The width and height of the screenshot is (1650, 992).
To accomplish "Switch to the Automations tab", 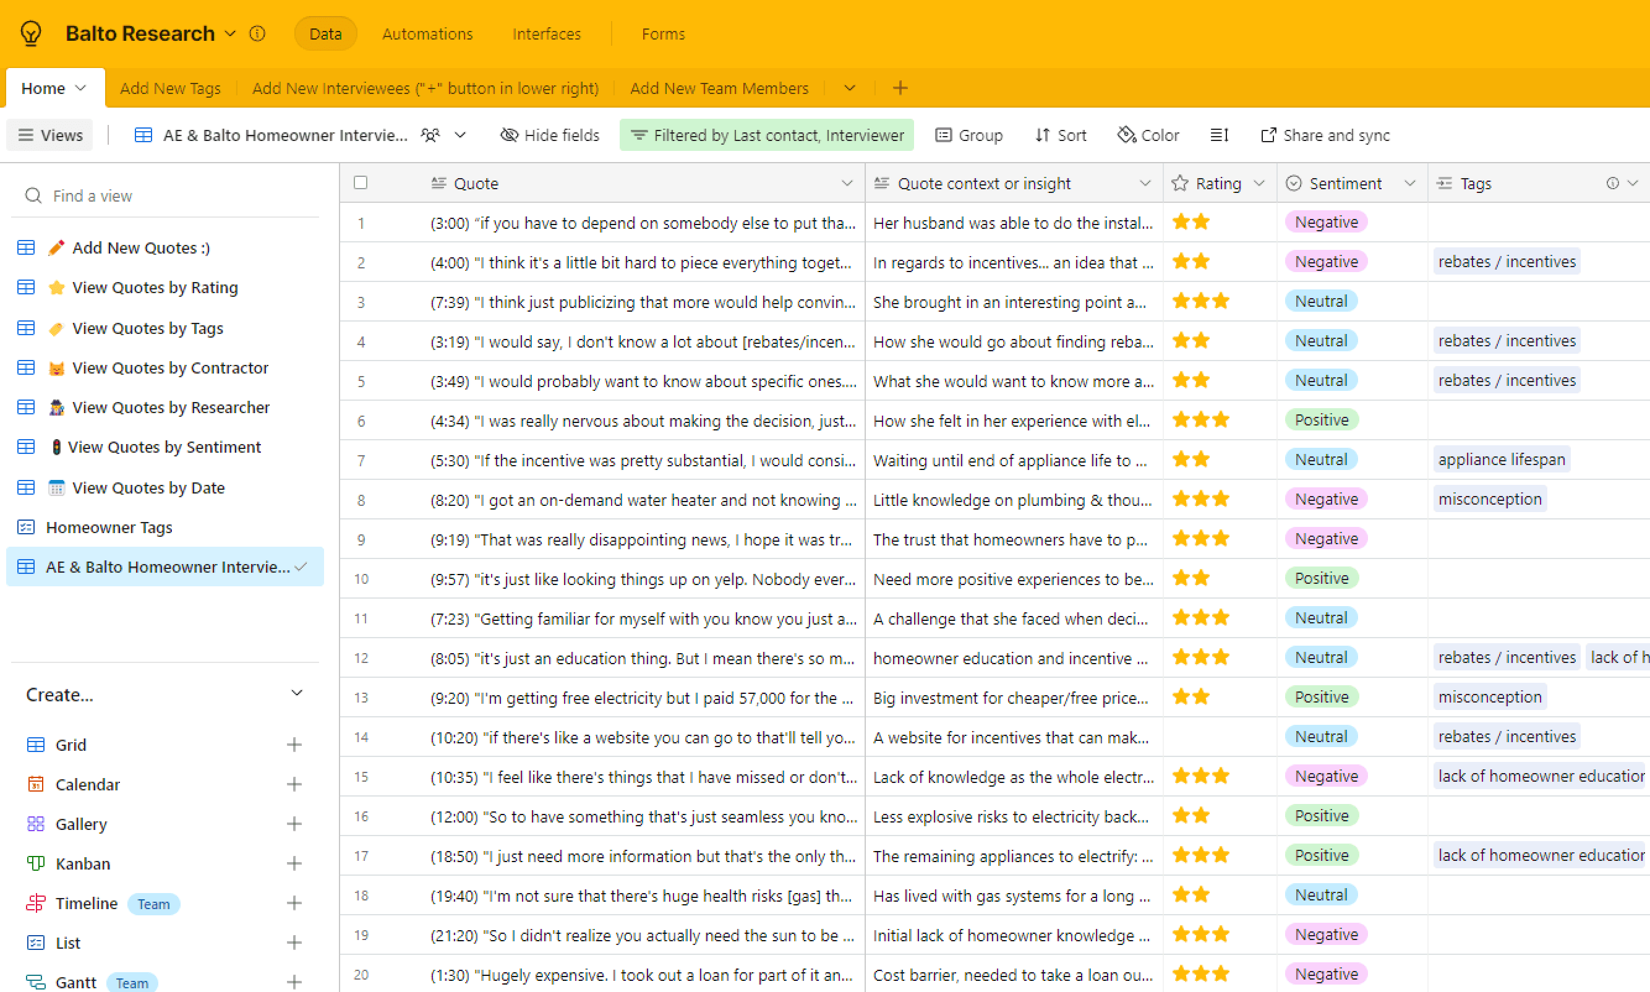I will pyautogui.click(x=427, y=33).
